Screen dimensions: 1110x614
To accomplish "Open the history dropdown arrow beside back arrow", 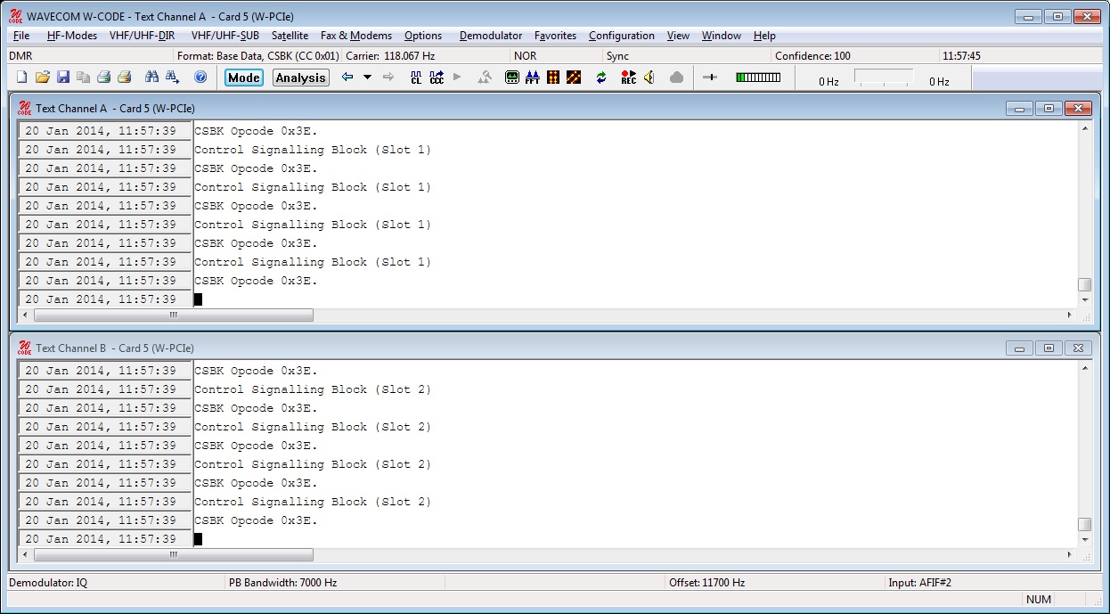I will (x=367, y=78).
